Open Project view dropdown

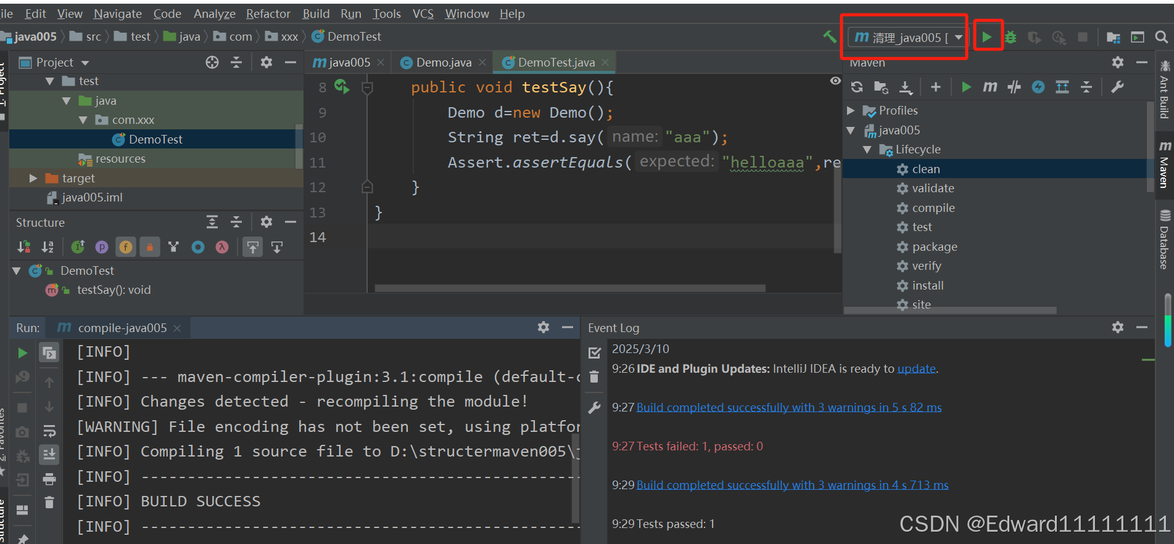85,63
